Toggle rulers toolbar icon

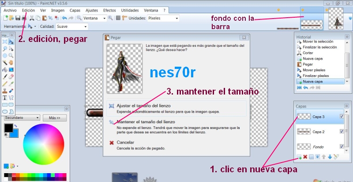pos(124,18)
